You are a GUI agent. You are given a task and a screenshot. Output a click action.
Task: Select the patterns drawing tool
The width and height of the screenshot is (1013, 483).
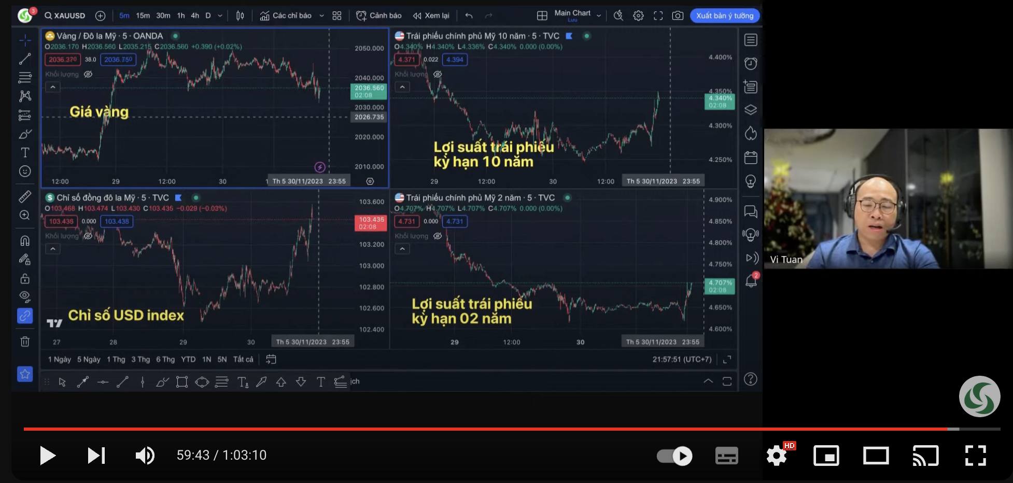(25, 96)
